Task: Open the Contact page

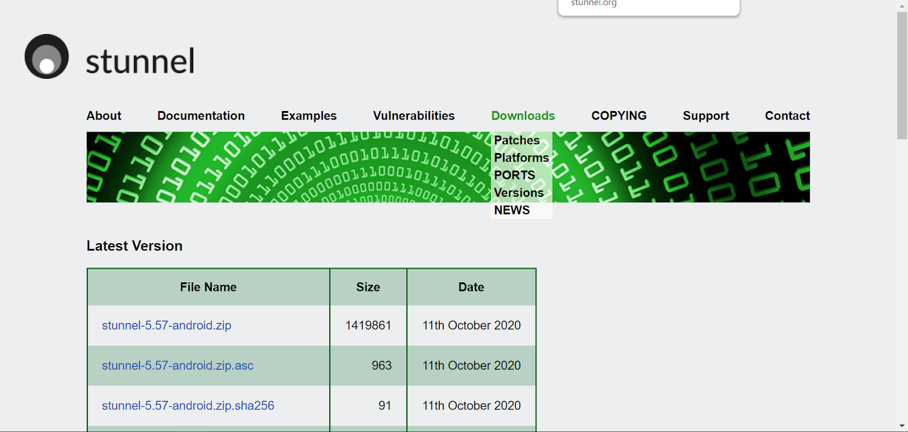Action: click(x=787, y=116)
